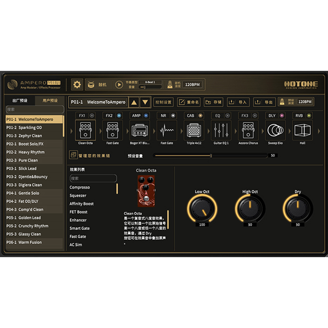The image size is (328, 328).
Task: Go to next preset with down arrow
Action: (145, 102)
